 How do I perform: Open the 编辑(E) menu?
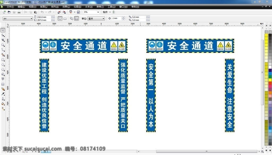(21, 7)
